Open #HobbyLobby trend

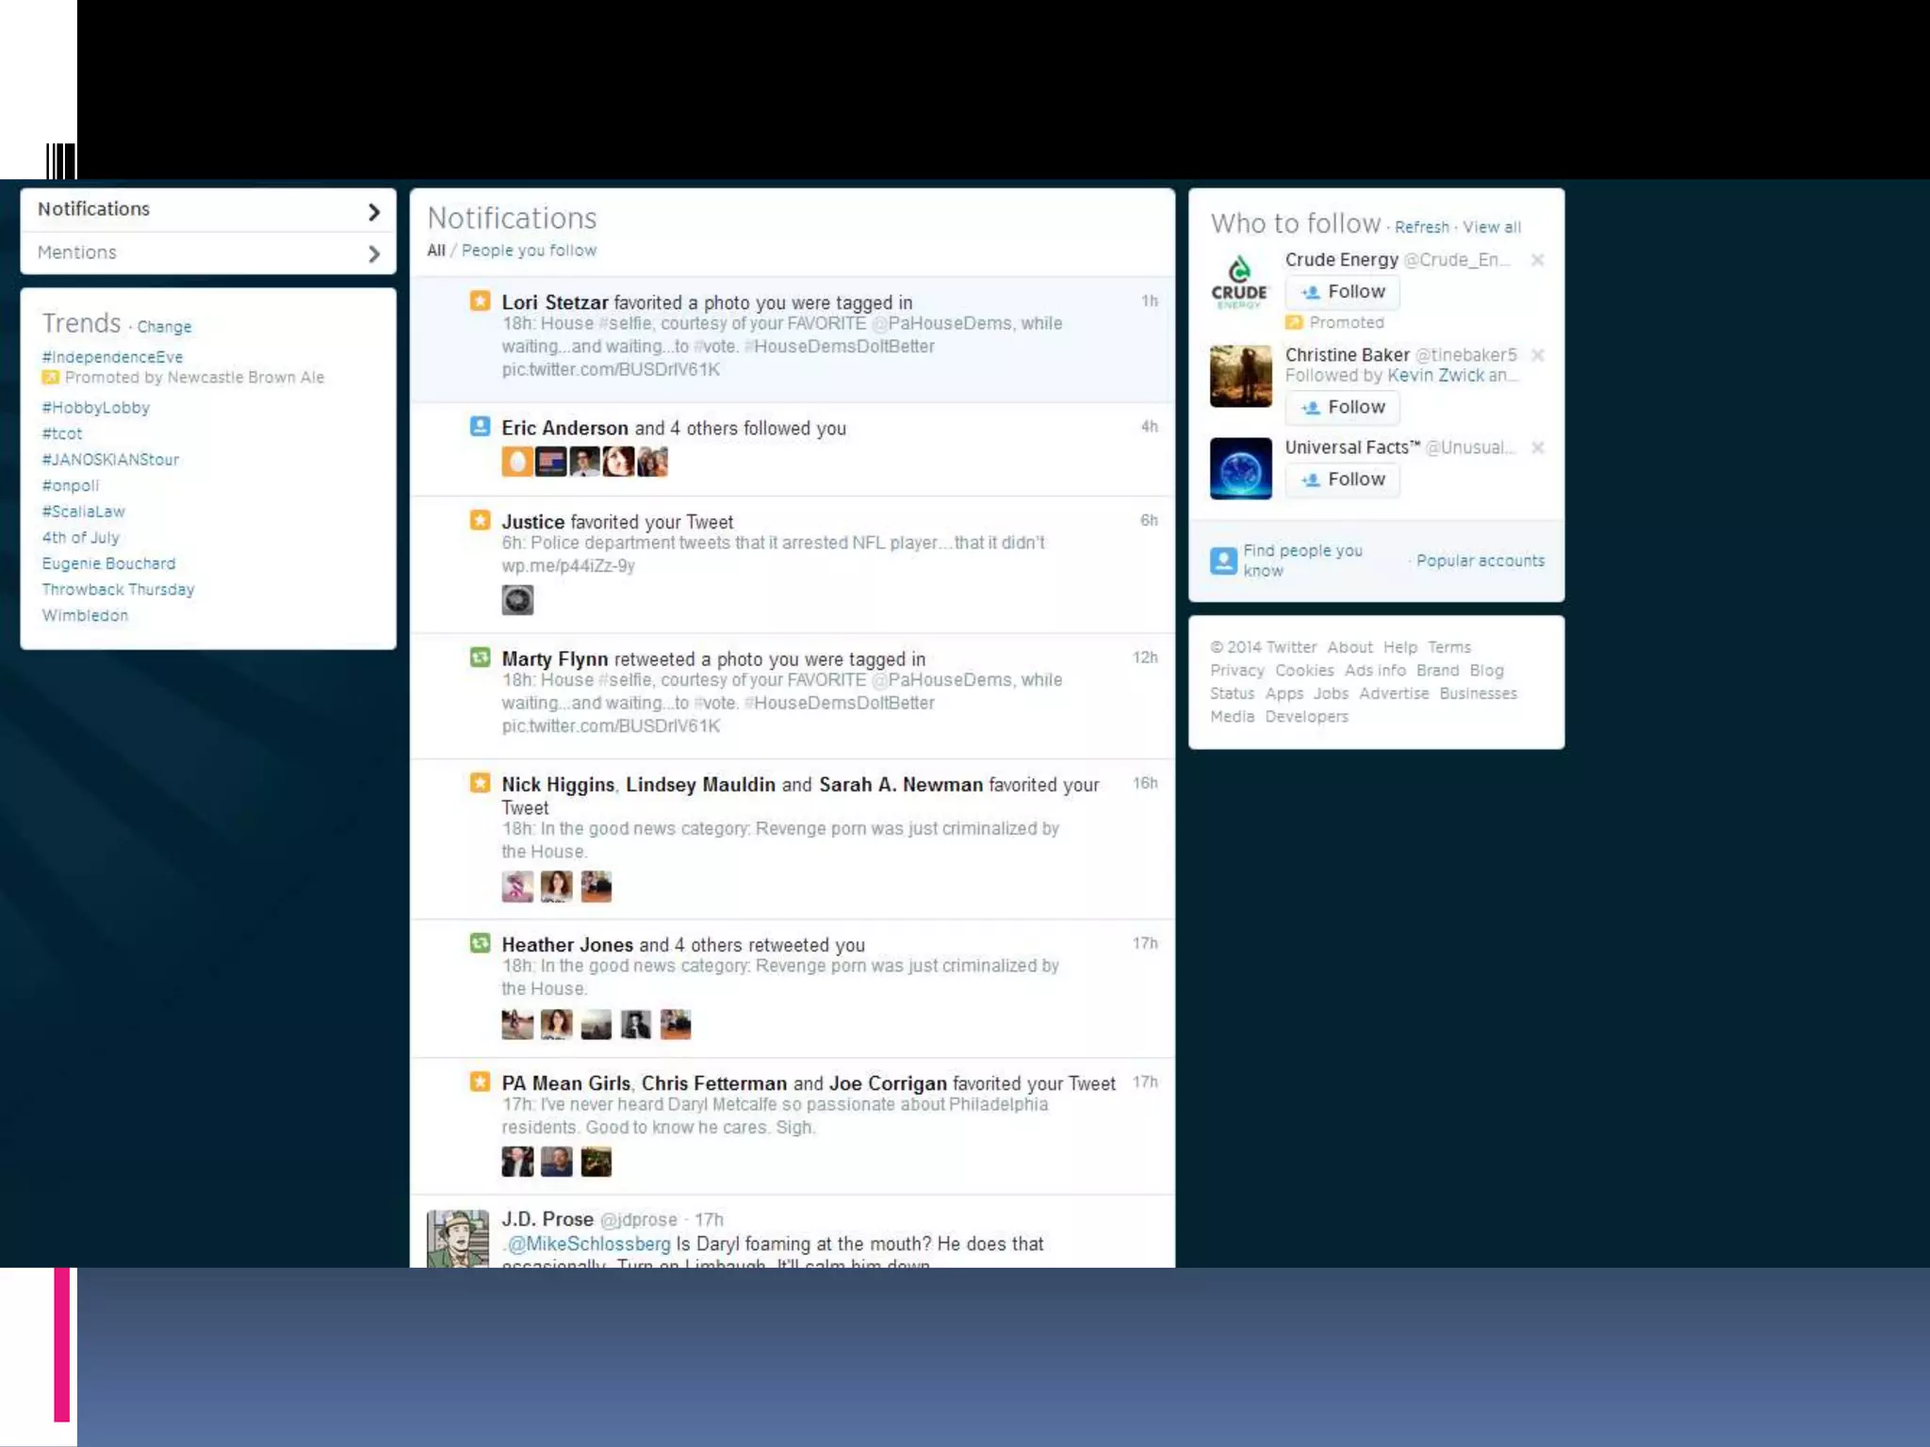tap(96, 408)
